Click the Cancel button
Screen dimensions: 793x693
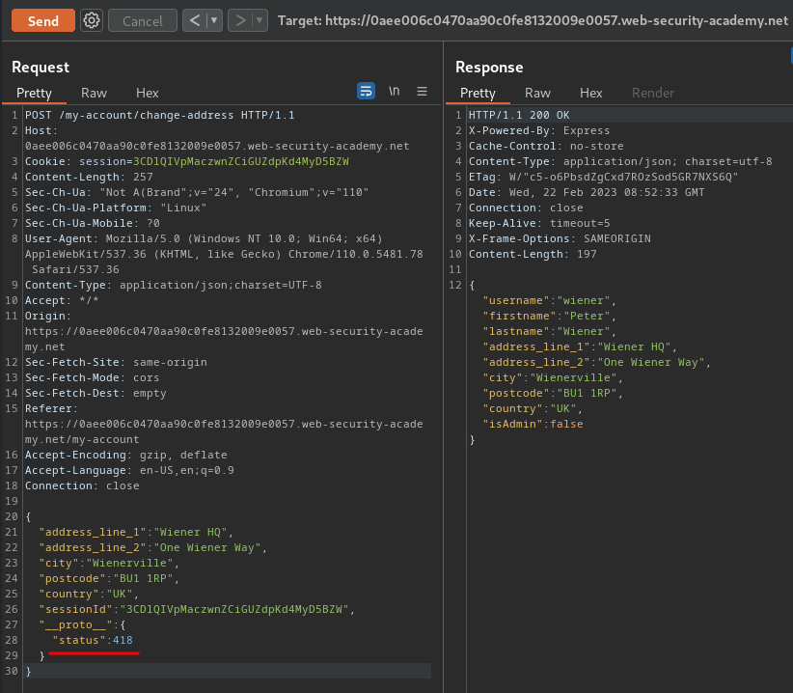143,20
